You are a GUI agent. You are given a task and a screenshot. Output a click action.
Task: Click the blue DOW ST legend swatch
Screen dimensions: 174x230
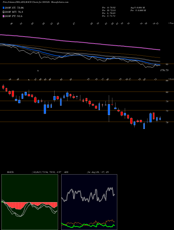tap(3, 8)
